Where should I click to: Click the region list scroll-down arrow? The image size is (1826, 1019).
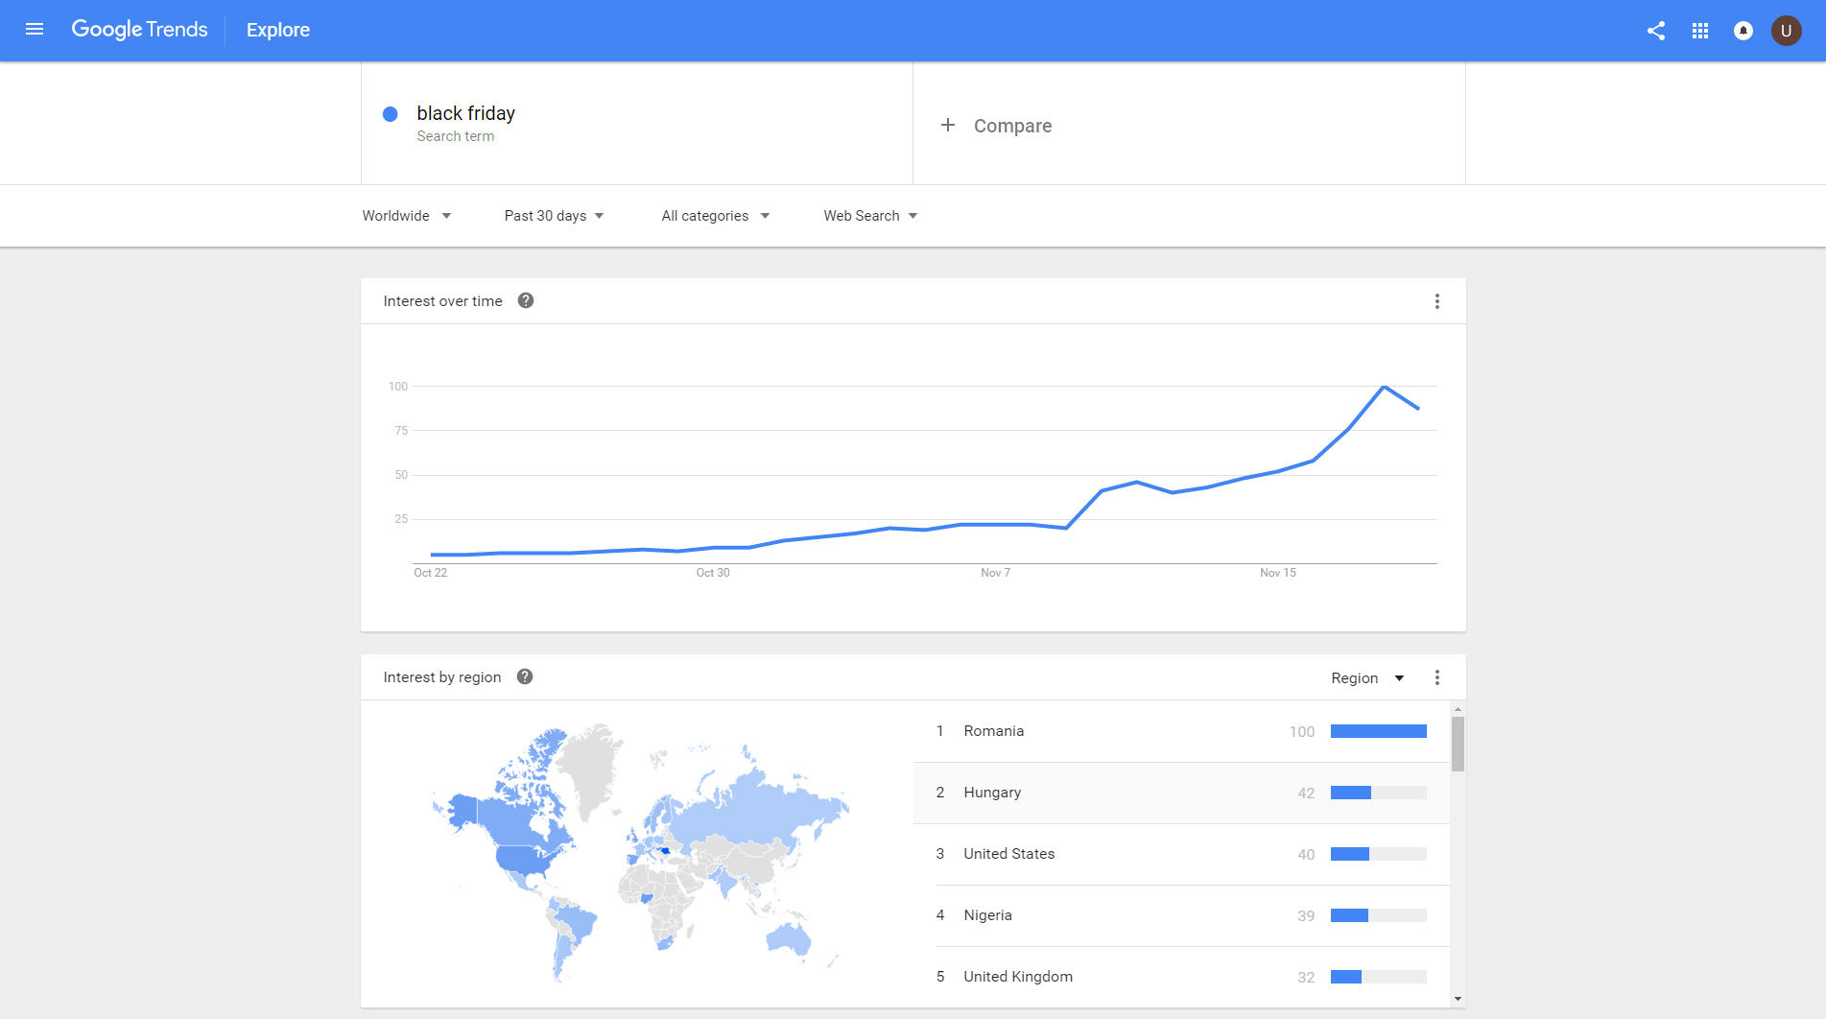[1458, 999]
